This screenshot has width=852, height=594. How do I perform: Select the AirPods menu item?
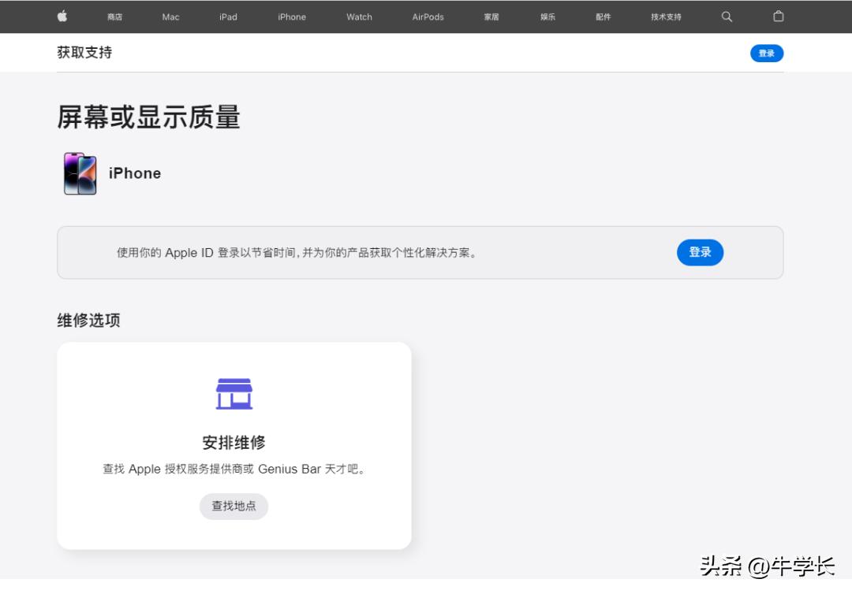(x=427, y=16)
